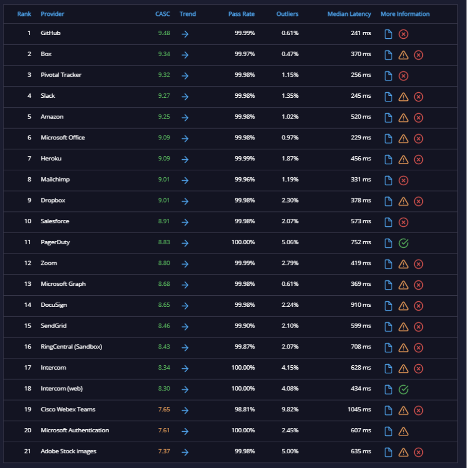This screenshot has width=467, height=468.
Task: Sort table by Pass Rate header
Action: click(x=241, y=14)
